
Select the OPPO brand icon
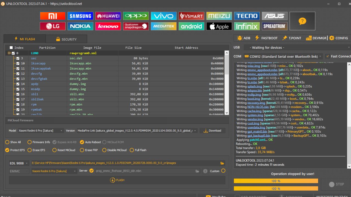[x=136, y=16]
